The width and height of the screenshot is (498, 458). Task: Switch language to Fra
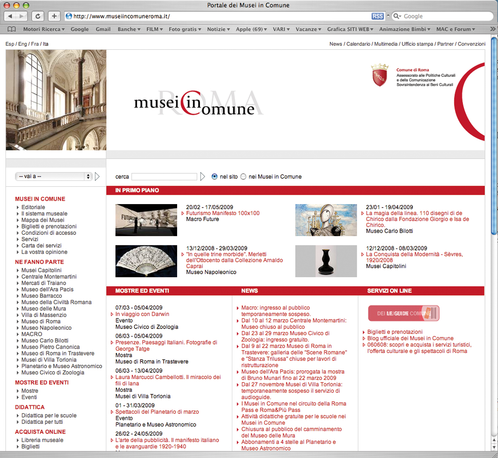35,44
